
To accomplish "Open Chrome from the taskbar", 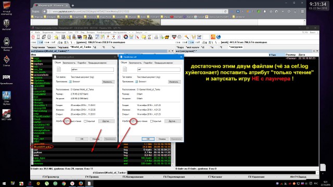I will click(x=63, y=183).
